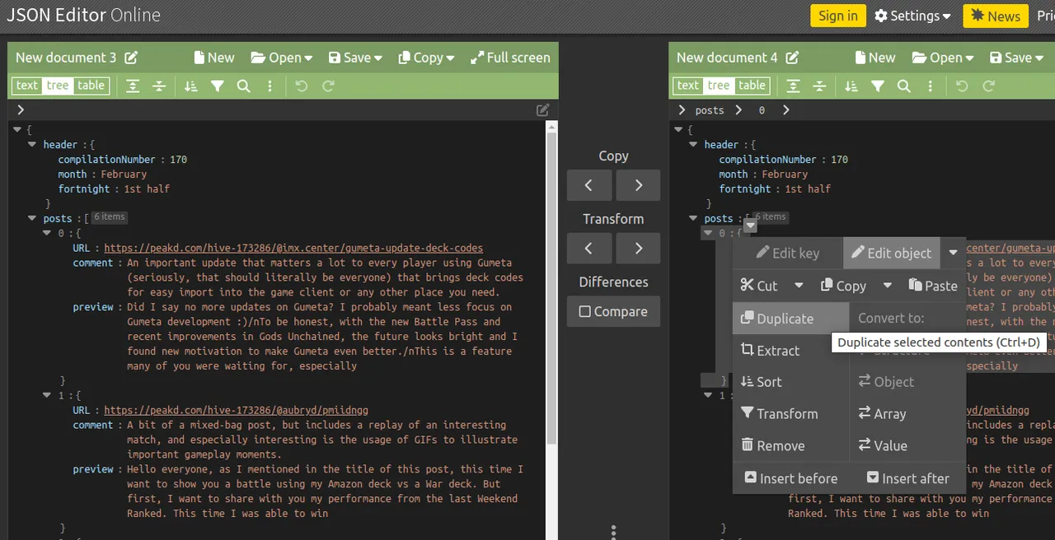Click the Sign in button
The height and width of the screenshot is (540, 1055).
838,16
